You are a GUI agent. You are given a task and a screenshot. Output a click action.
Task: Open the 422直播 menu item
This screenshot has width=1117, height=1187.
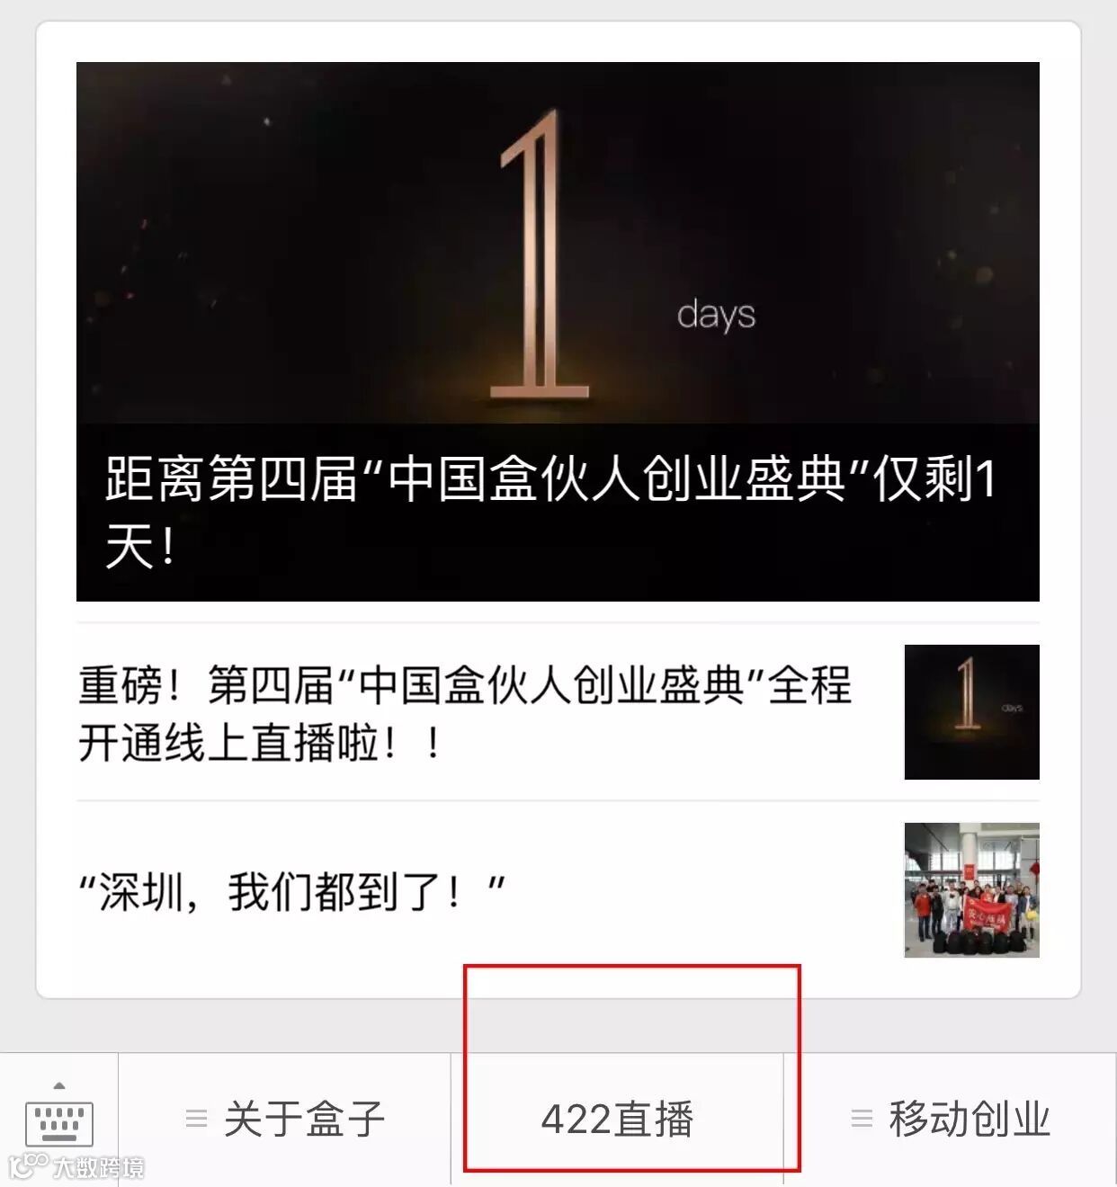(x=617, y=1120)
